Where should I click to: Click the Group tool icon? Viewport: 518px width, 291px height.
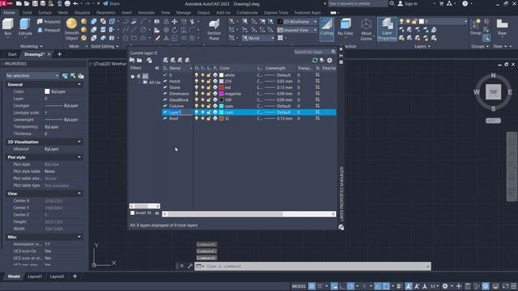click(475, 27)
